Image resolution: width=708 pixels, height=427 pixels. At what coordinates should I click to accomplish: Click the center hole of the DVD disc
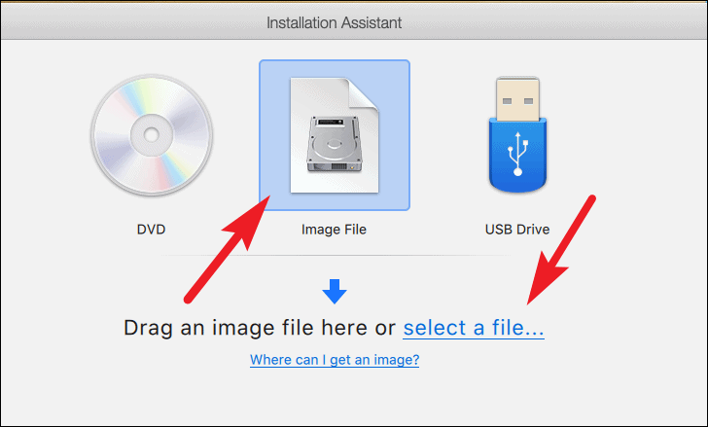(x=152, y=134)
